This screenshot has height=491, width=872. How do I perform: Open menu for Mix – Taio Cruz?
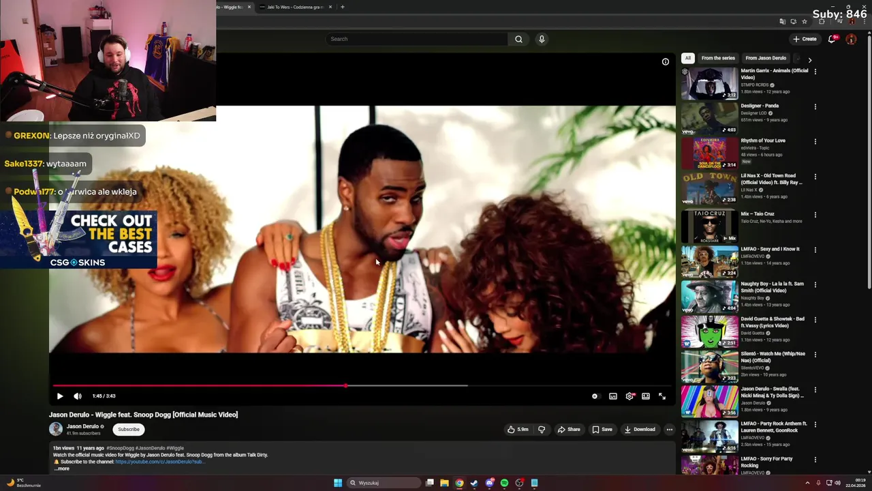click(x=815, y=215)
